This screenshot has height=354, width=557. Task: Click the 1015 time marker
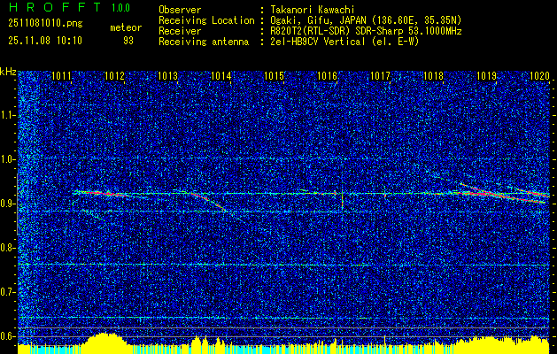point(275,76)
